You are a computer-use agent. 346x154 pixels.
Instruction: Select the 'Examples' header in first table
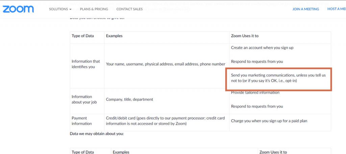(114, 36)
